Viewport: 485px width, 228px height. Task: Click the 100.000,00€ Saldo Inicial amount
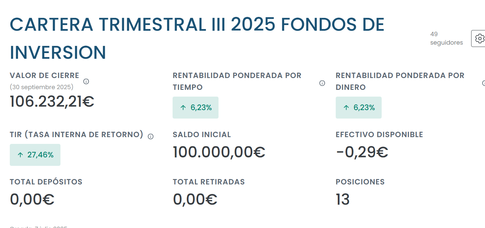219,152
